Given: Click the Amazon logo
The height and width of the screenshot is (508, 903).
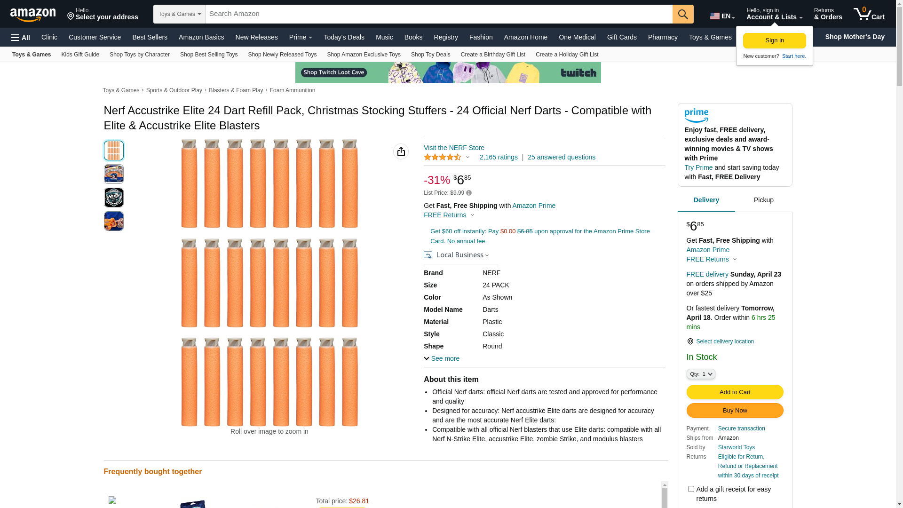Looking at the screenshot, I should click(33, 15).
